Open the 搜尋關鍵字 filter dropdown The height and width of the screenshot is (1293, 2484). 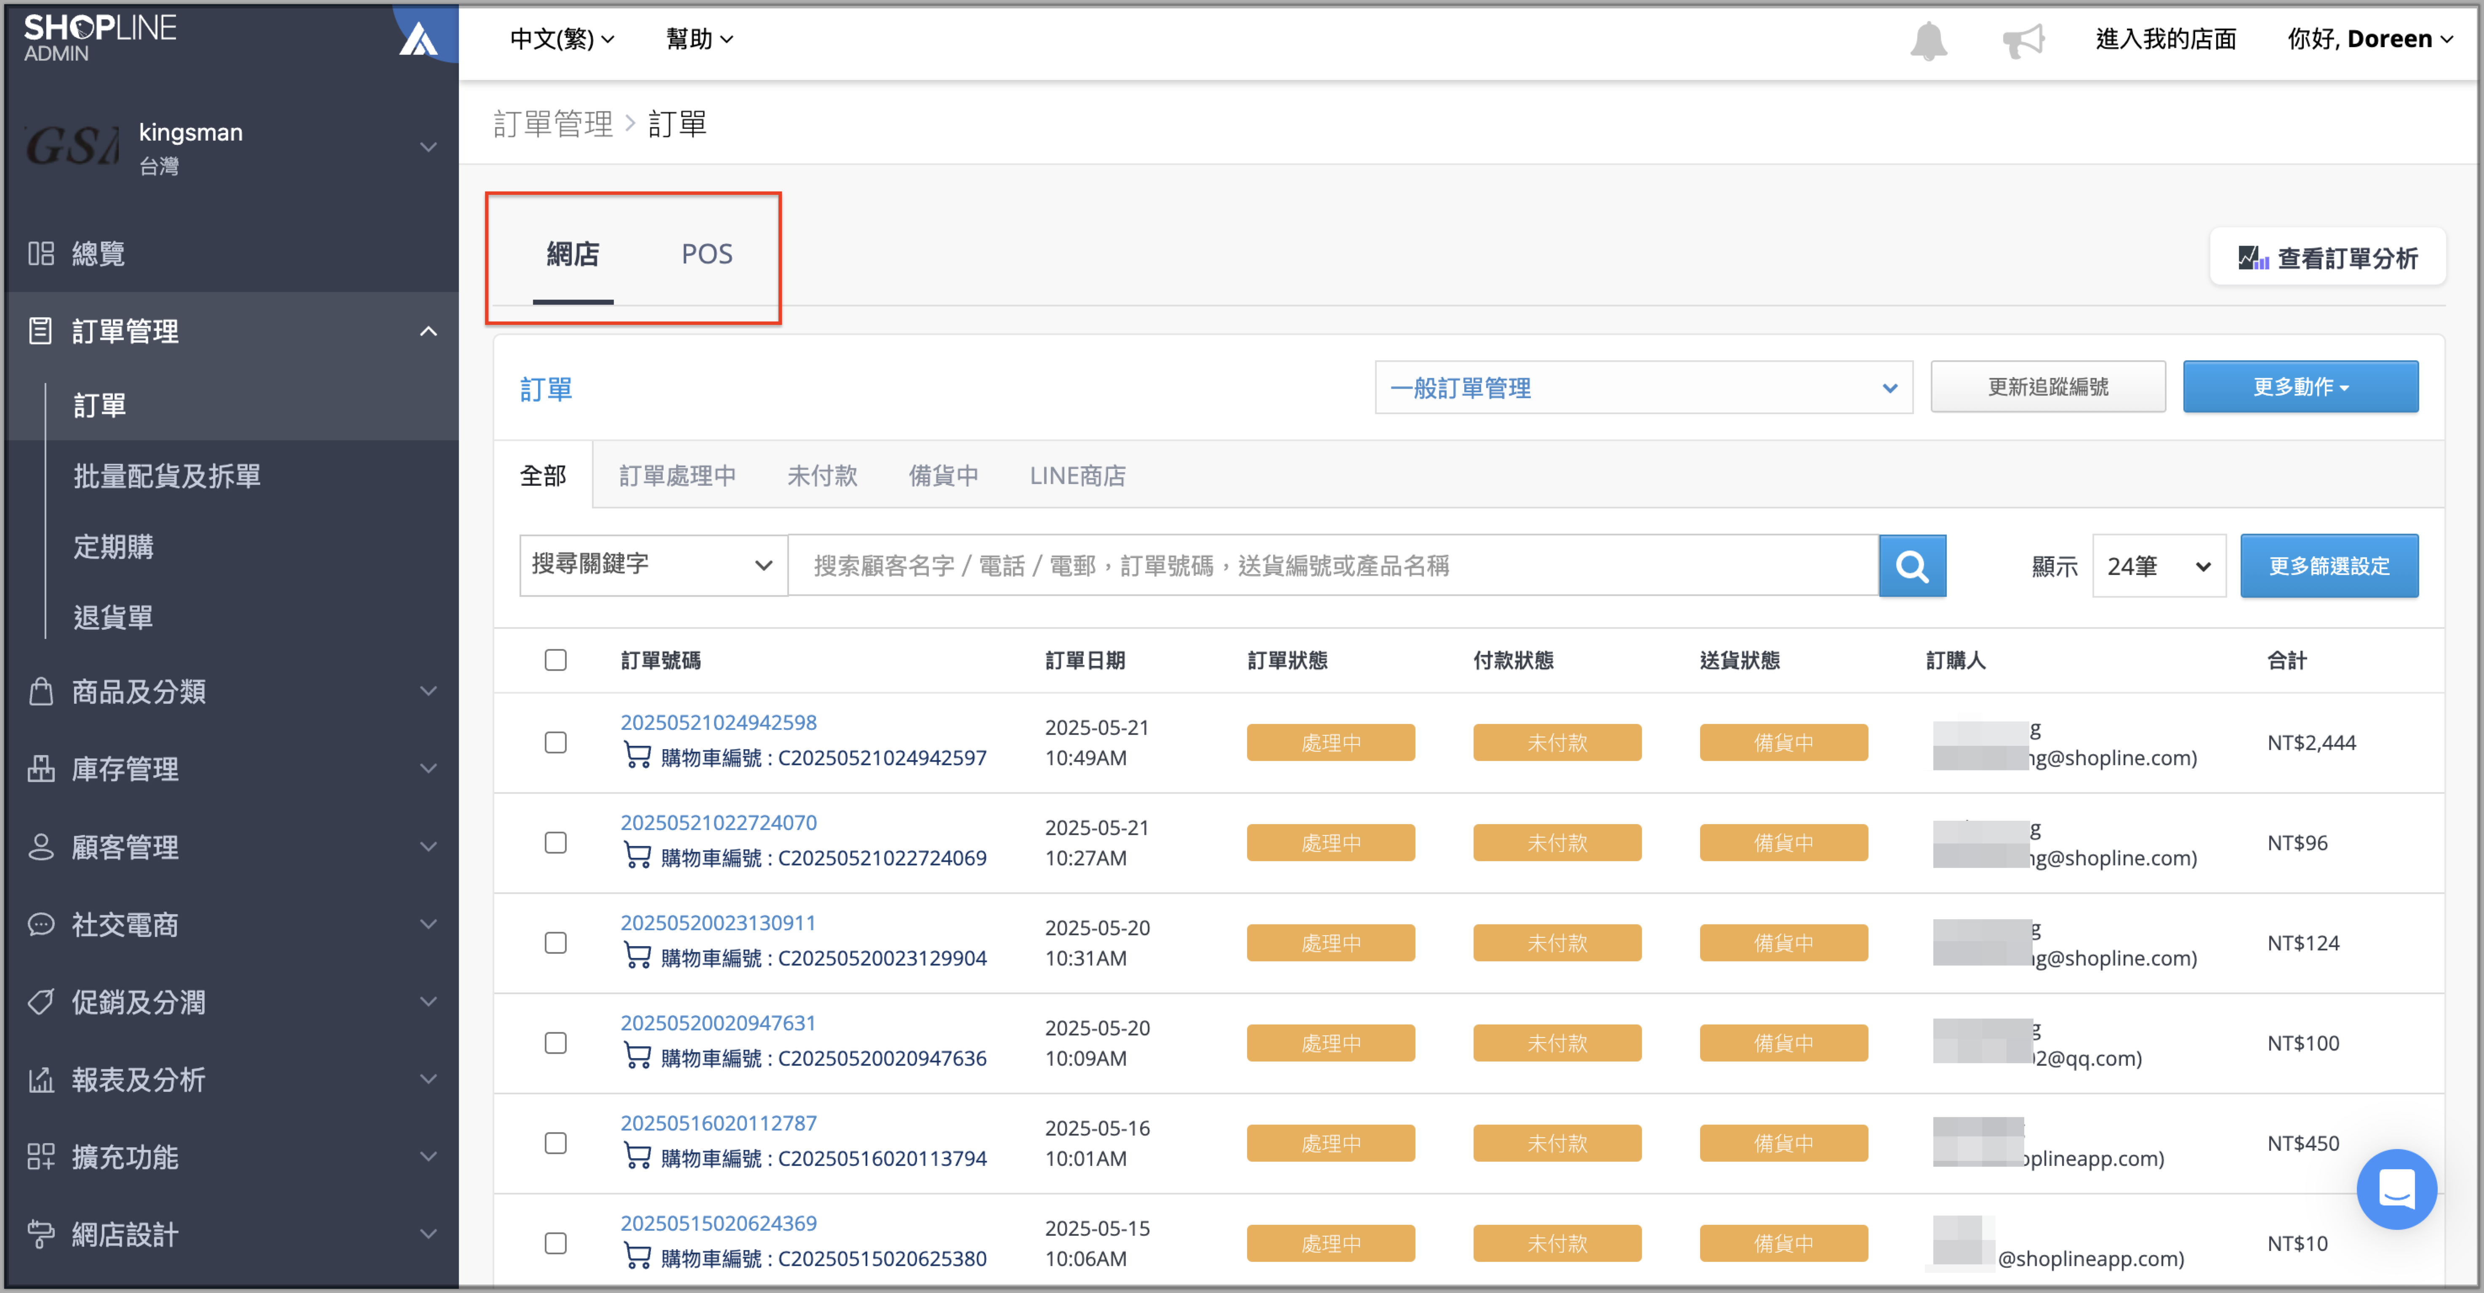[653, 565]
